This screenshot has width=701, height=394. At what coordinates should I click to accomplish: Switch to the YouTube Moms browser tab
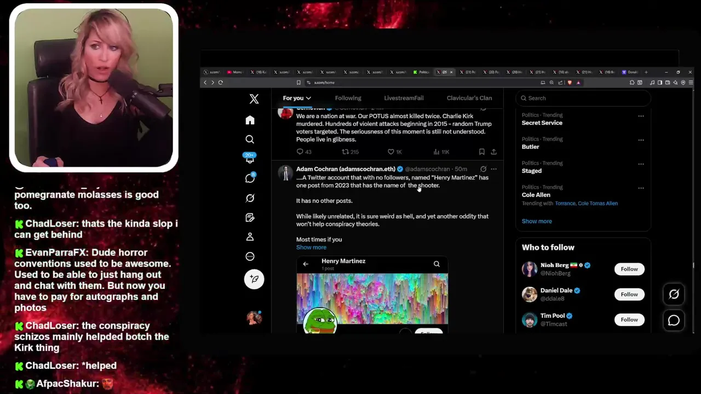(x=235, y=72)
